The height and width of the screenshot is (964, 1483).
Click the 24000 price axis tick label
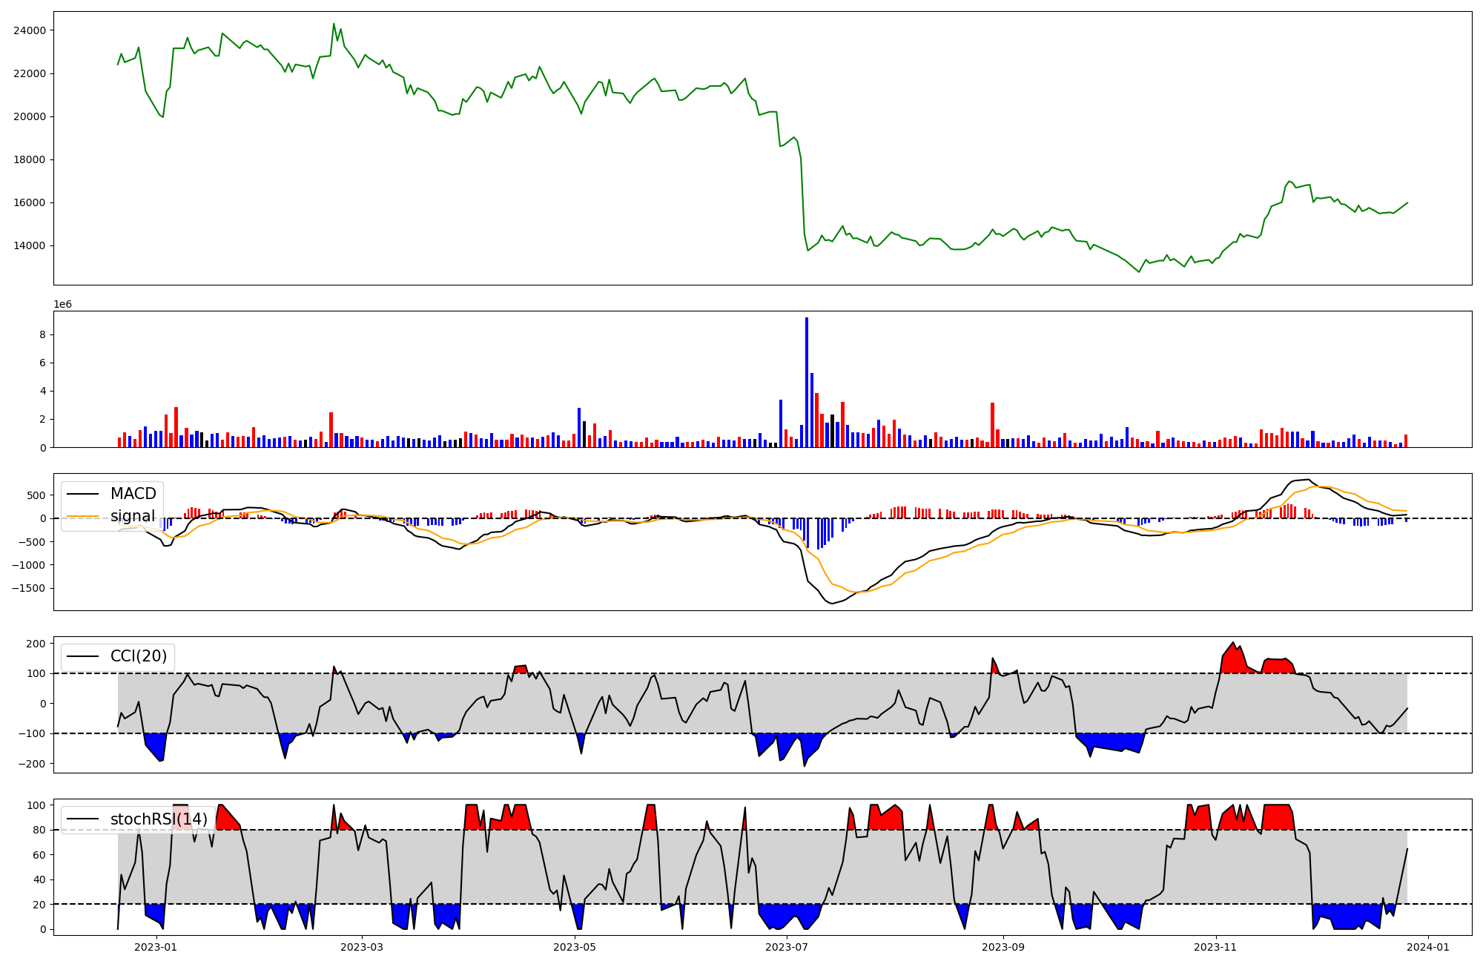pyautogui.click(x=30, y=30)
